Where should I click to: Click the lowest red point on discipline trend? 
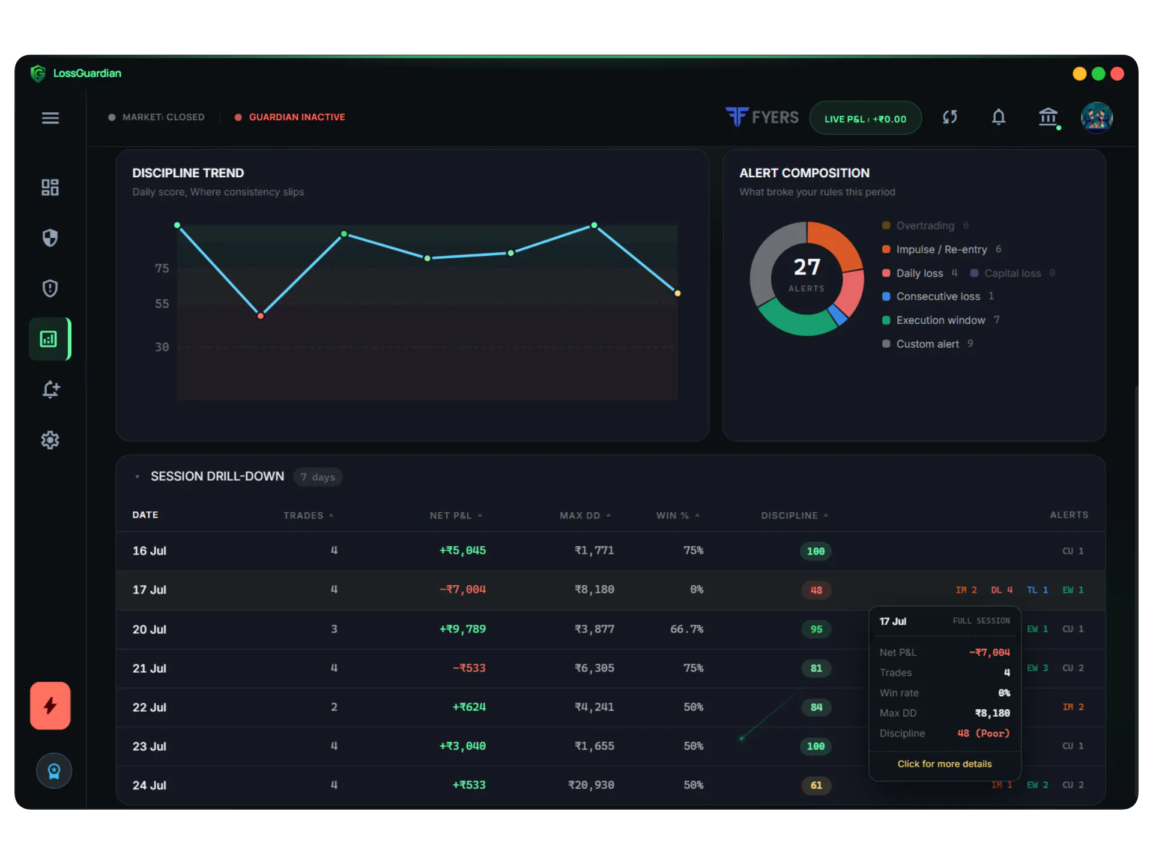pyautogui.click(x=261, y=315)
